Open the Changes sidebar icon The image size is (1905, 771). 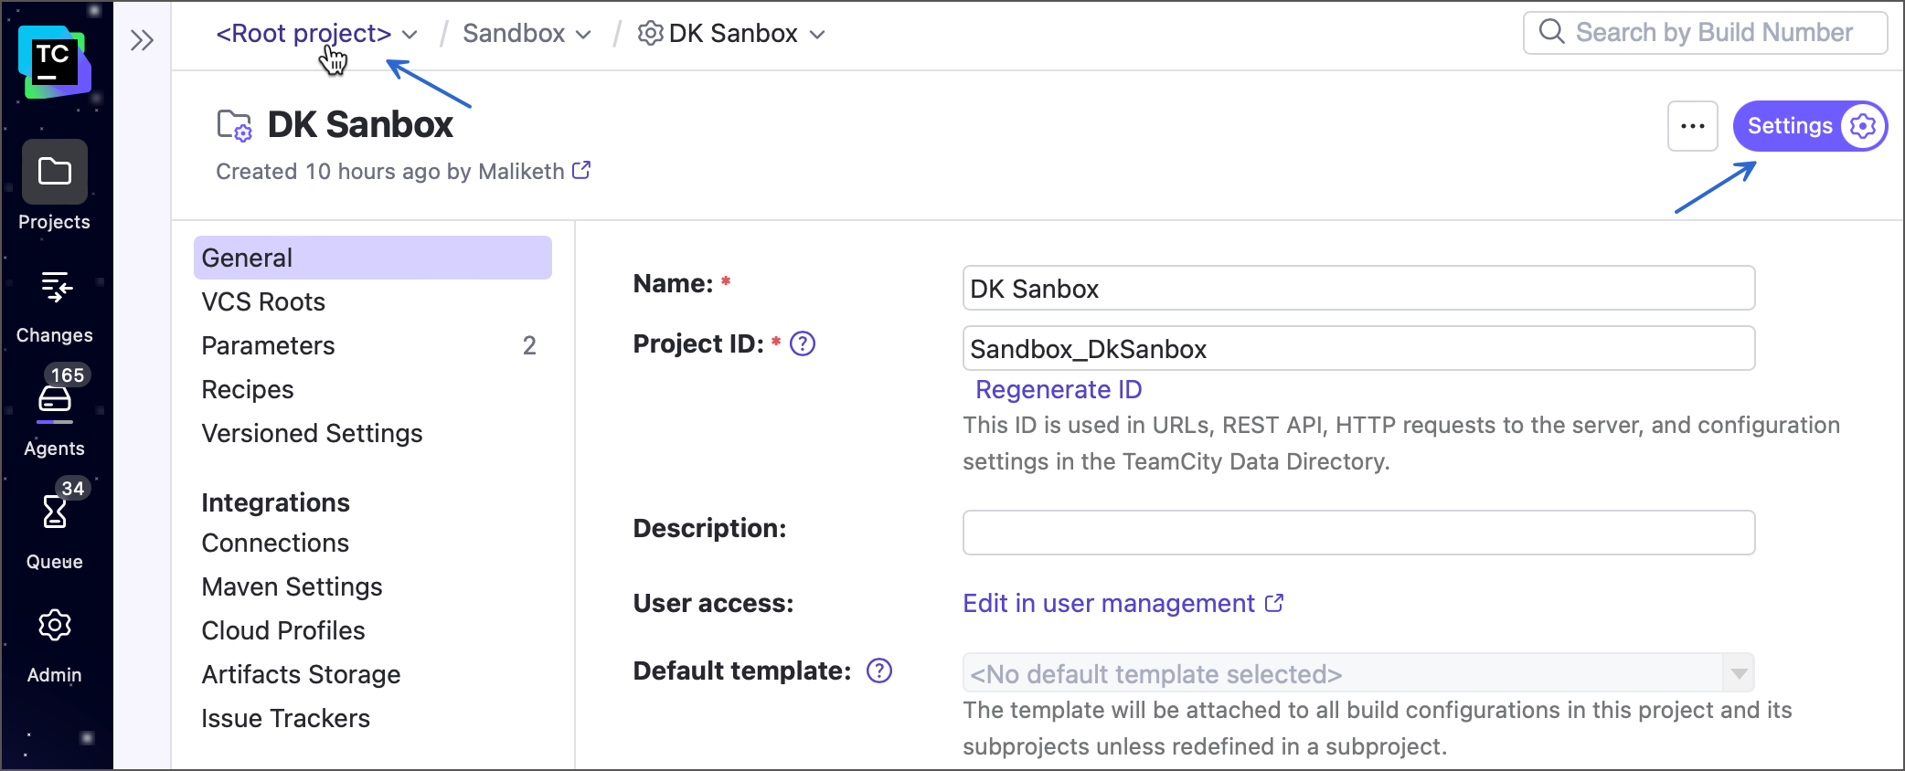click(55, 287)
